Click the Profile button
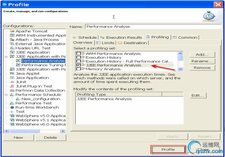The image size is (225, 157). 168,149
